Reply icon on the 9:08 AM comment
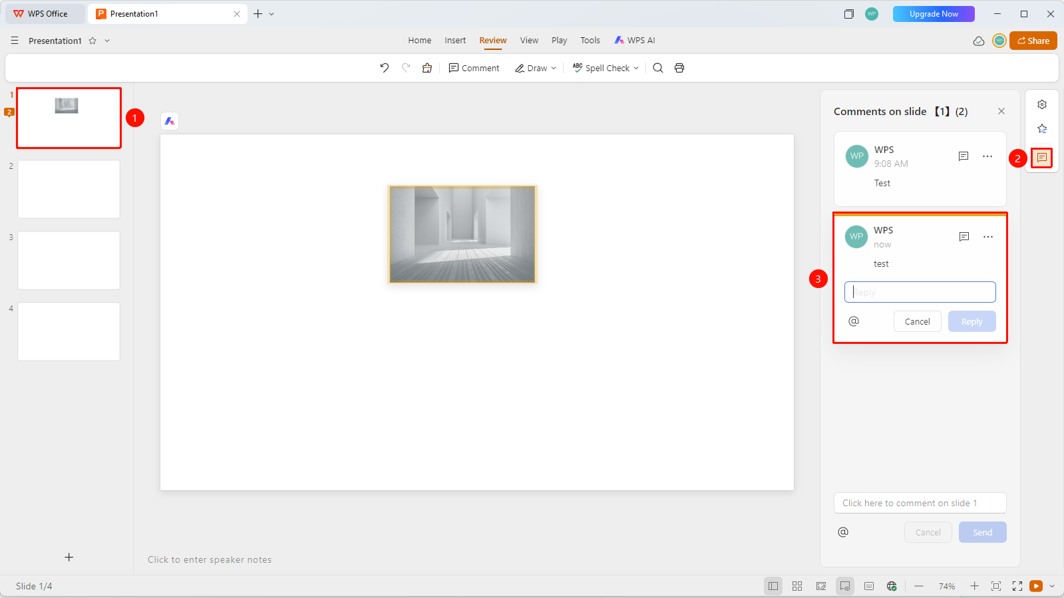The height and width of the screenshot is (598, 1064). point(964,156)
